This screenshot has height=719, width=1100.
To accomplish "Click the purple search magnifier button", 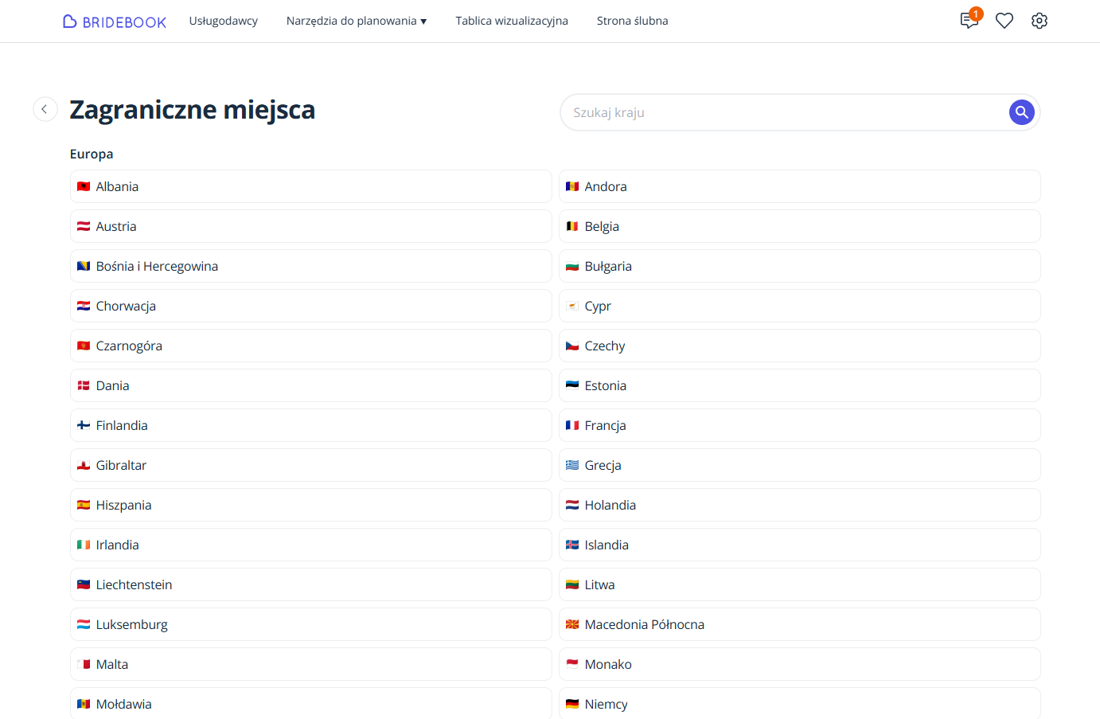I will point(1021,112).
